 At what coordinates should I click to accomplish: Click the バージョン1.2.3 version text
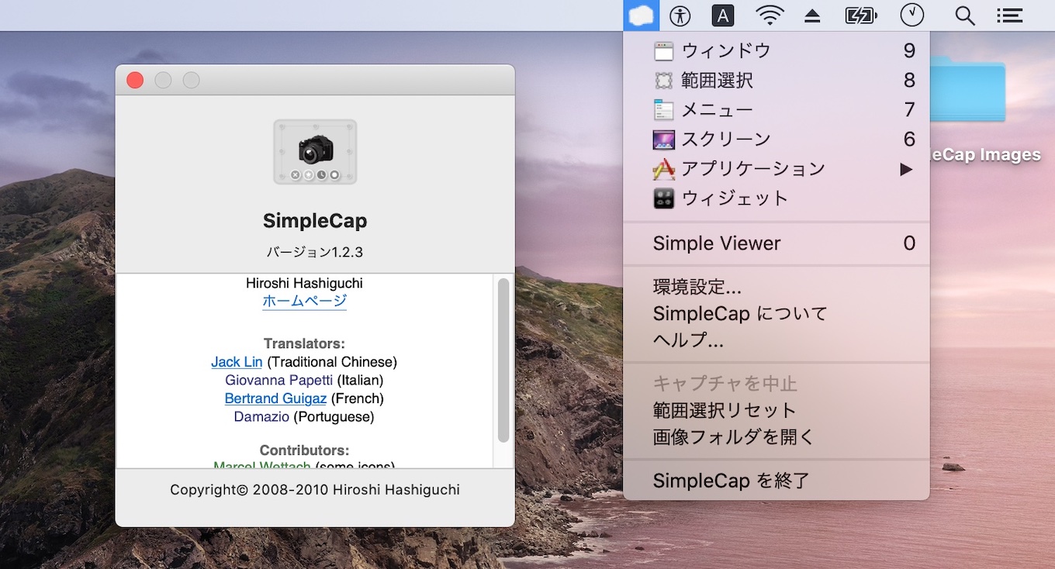coord(315,252)
